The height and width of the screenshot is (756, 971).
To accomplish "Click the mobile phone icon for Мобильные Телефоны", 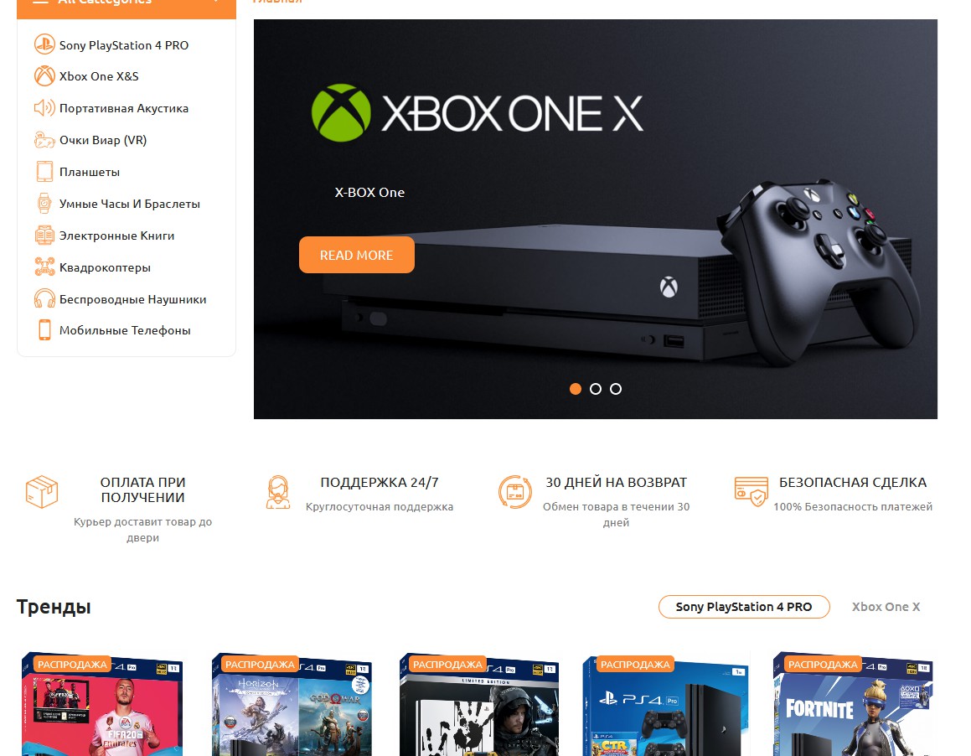I will [44, 330].
